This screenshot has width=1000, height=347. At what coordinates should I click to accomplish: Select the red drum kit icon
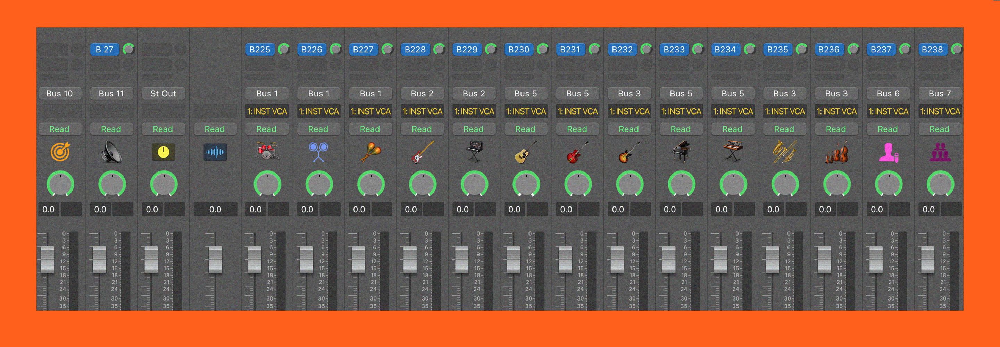[267, 151]
